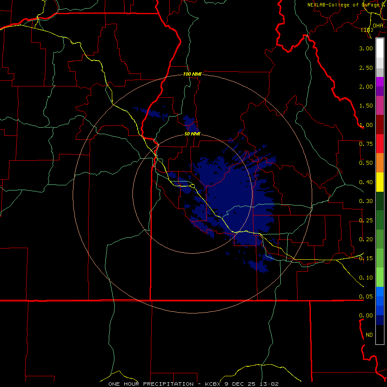387x387 pixels.
Task: Click the 0.25 legend value
Action: pyautogui.click(x=366, y=221)
